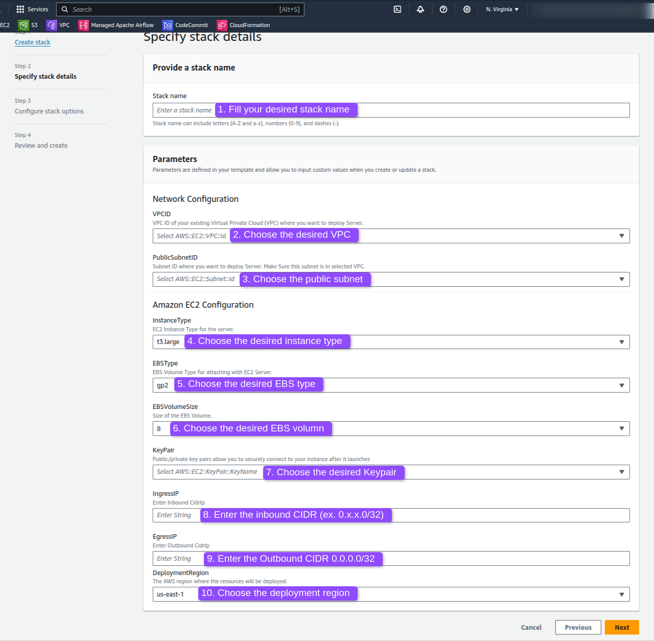Open the CloudShell terminal icon
654x641 pixels.
point(398,9)
